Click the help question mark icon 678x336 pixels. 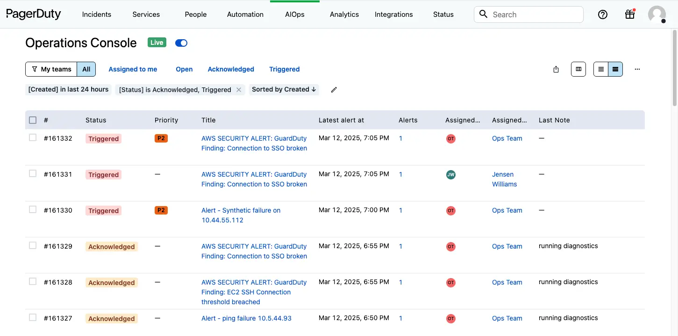[603, 14]
